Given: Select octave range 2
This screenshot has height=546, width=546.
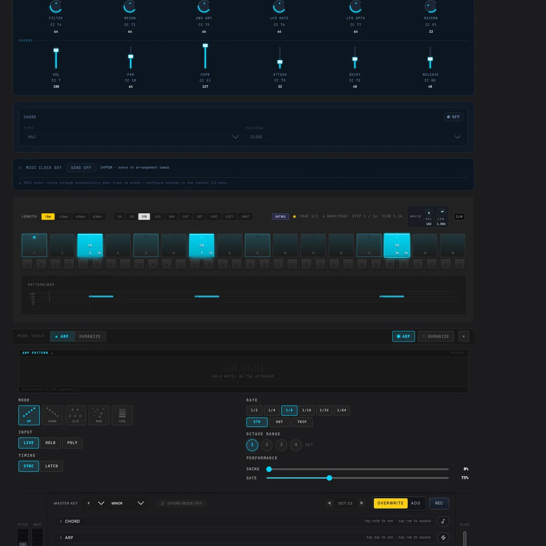Looking at the screenshot, I should 267,445.
